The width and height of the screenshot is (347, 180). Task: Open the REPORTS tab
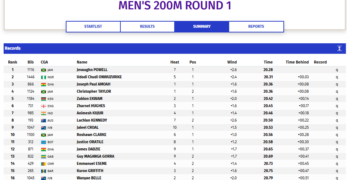(x=256, y=26)
